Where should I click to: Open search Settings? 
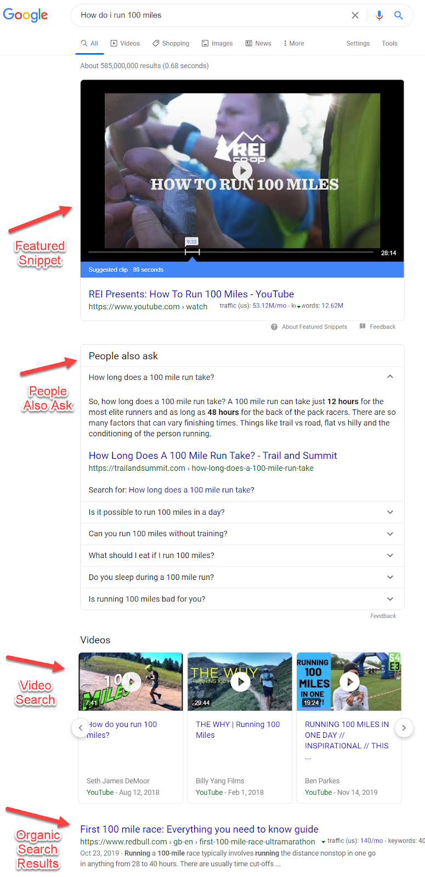[x=358, y=43]
